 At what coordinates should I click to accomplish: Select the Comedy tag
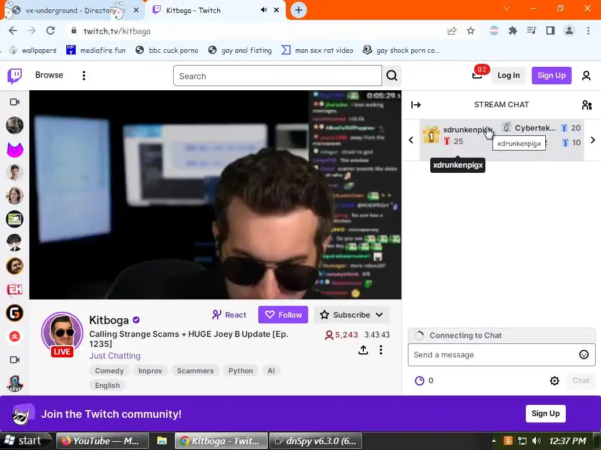click(x=109, y=371)
